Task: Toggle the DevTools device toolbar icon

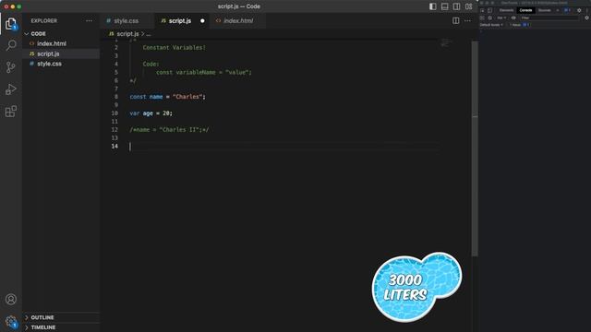Action: point(489,10)
